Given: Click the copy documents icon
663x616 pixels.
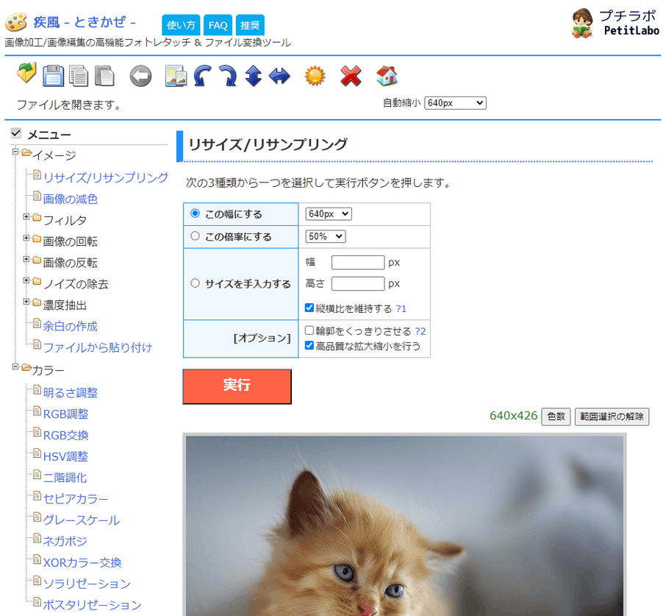Looking at the screenshot, I should [79, 76].
